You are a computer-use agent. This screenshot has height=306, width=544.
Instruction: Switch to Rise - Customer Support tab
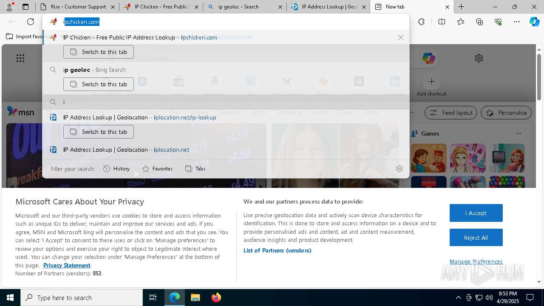pos(78,7)
